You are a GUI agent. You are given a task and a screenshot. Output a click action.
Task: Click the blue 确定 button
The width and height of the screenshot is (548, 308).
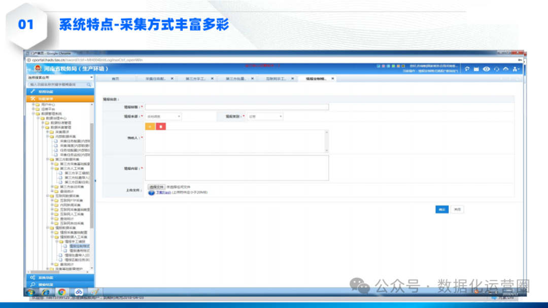pyautogui.click(x=442, y=209)
